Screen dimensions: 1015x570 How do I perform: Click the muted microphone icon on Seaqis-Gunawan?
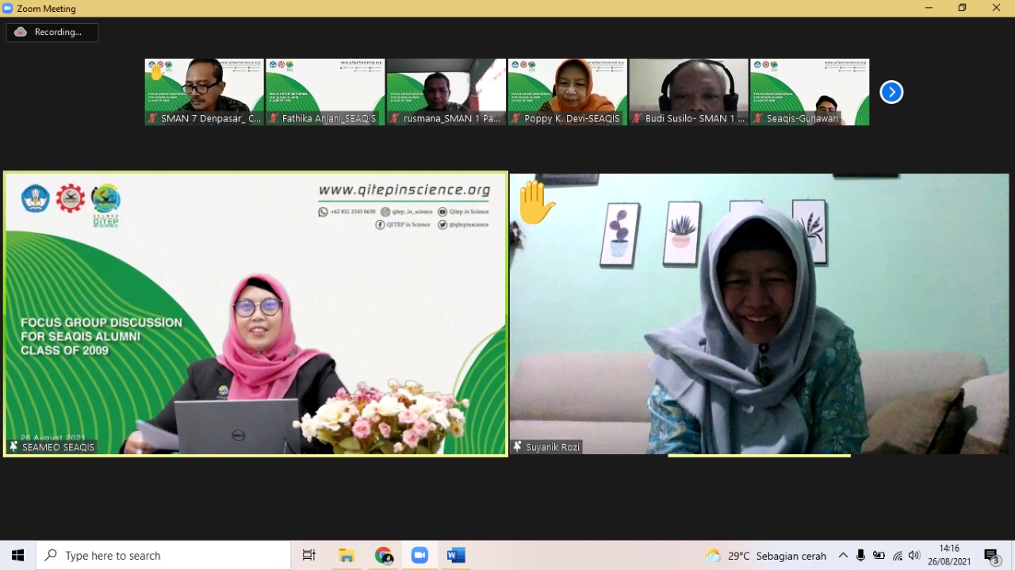pyautogui.click(x=758, y=119)
